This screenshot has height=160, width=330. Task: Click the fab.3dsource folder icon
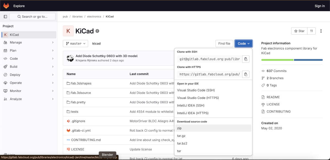68,93
